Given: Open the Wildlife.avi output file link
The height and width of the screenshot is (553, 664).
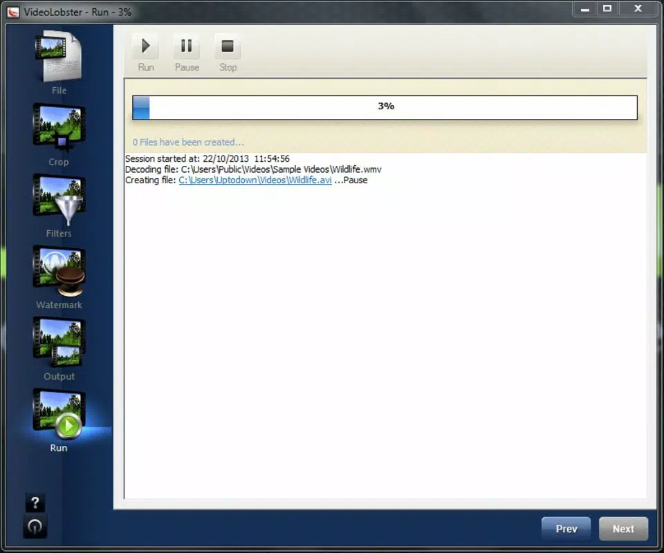Looking at the screenshot, I should coord(255,180).
